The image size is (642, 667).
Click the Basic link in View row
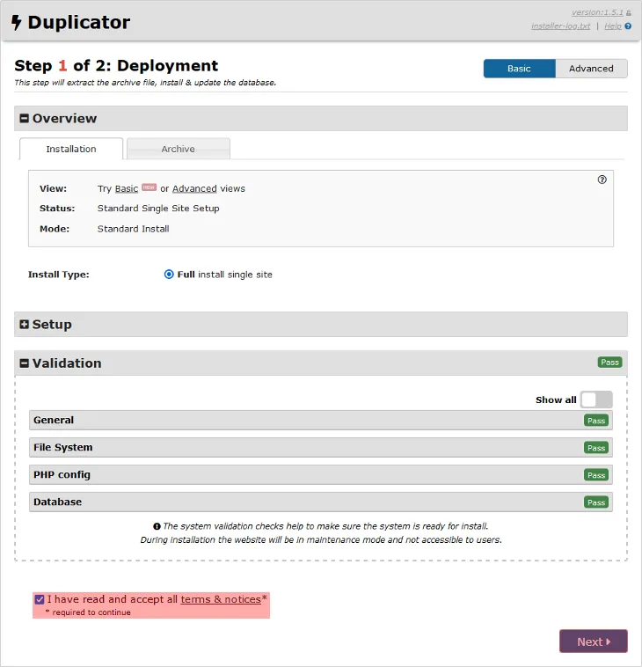(x=127, y=188)
